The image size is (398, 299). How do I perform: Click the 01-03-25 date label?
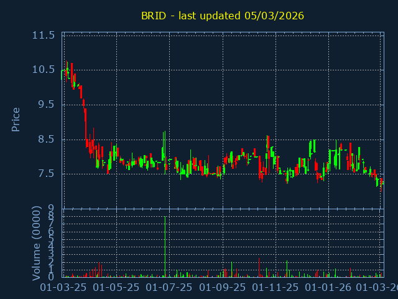click(x=63, y=288)
